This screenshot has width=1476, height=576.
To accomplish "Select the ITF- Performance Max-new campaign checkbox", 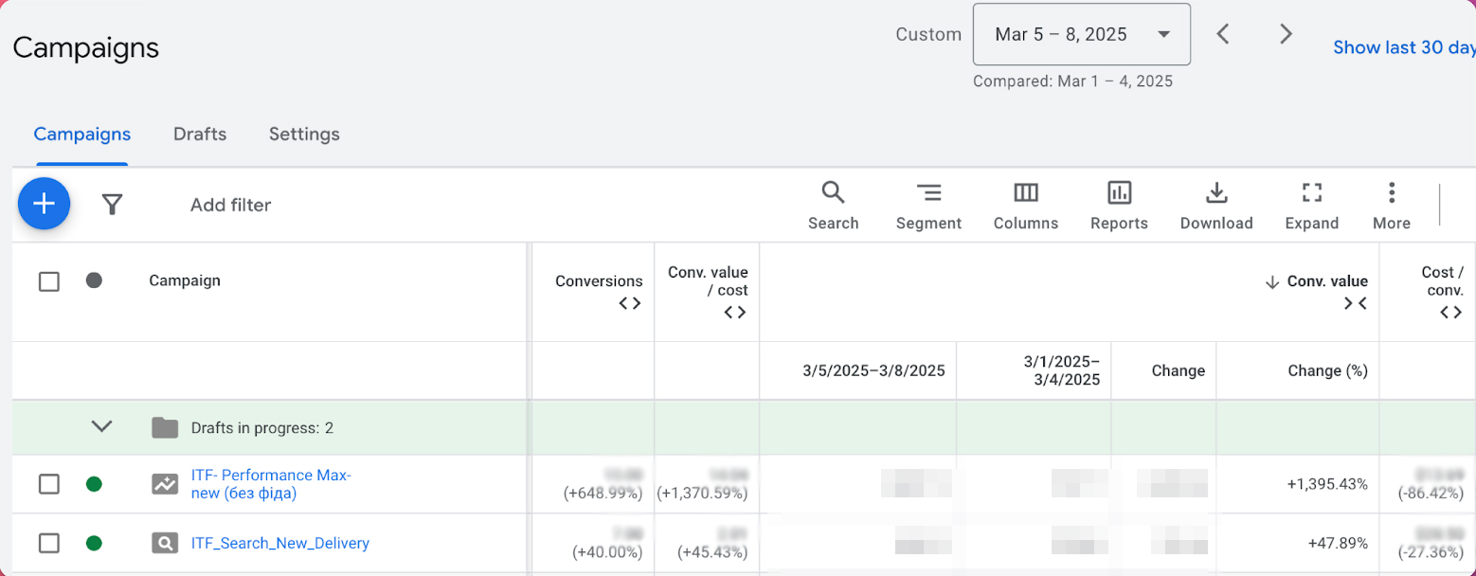I will click(x=49, y=484).
